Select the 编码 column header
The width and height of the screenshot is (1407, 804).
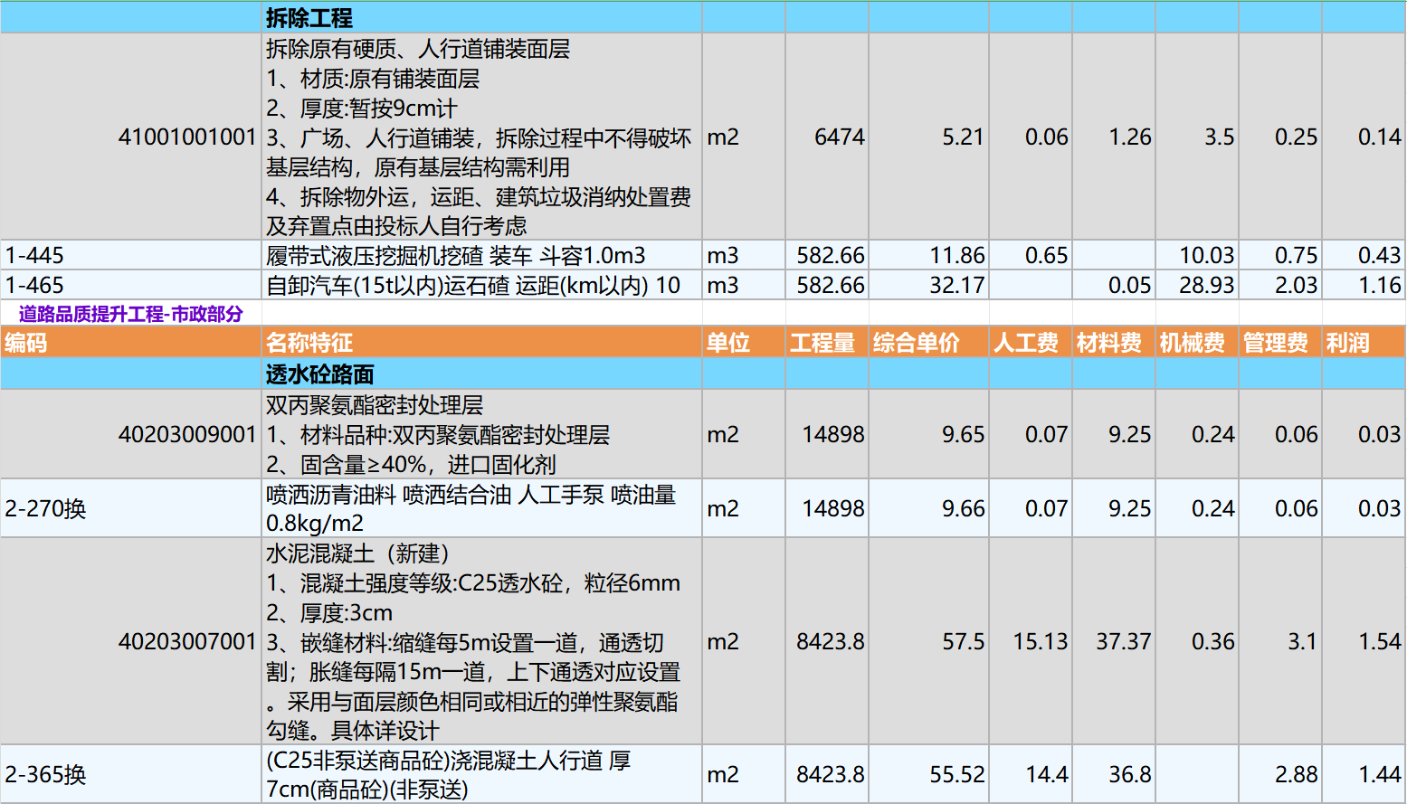click(x=131, y=343)
